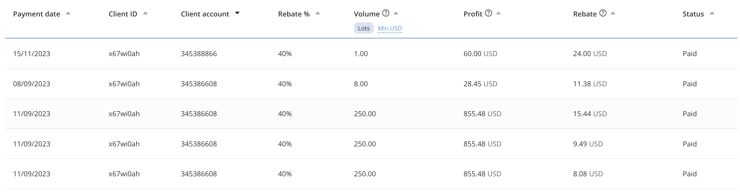Screen dimensions: 740x193
Task: Switch volume units to Mln.USD
Action: point(390,28)
